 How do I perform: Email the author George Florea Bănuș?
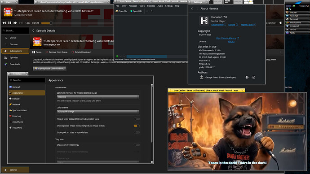tap(253, 77)
